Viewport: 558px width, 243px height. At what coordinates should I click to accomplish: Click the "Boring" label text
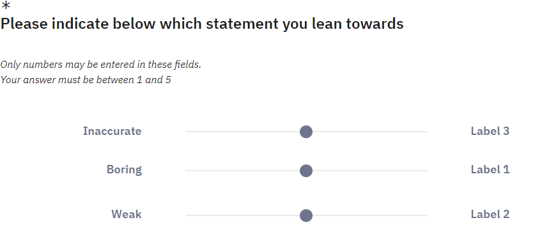click(x=124, y=169)
